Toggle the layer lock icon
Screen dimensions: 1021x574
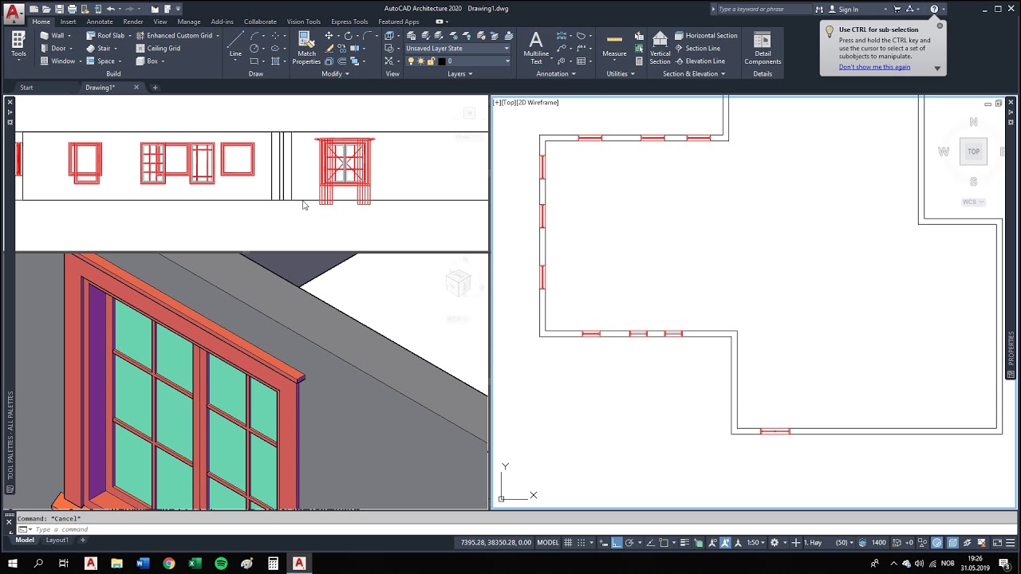pyautogui.click(x=431, y=61)
